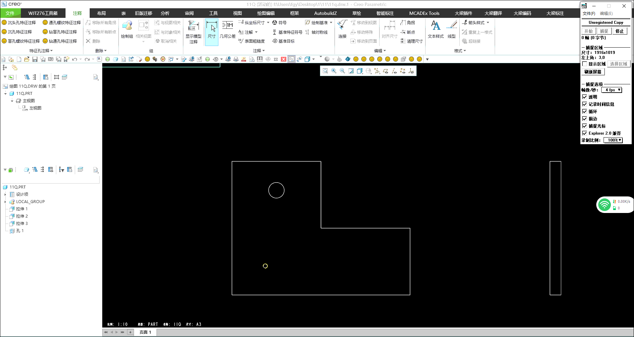Open the 4 fps frame rate dropdown

(x=611, y=90)
